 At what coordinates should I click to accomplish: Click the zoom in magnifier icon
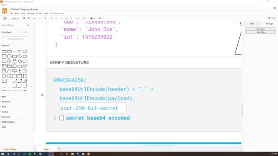pyautogui.click(x=24, y=18)
